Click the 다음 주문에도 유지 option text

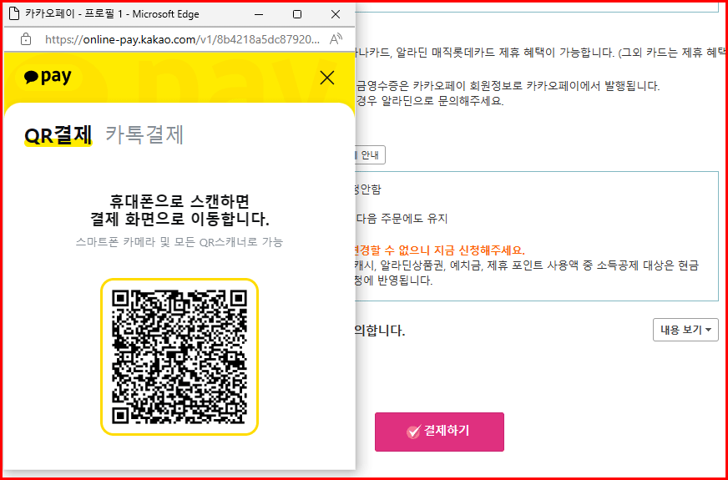(402, 219)
